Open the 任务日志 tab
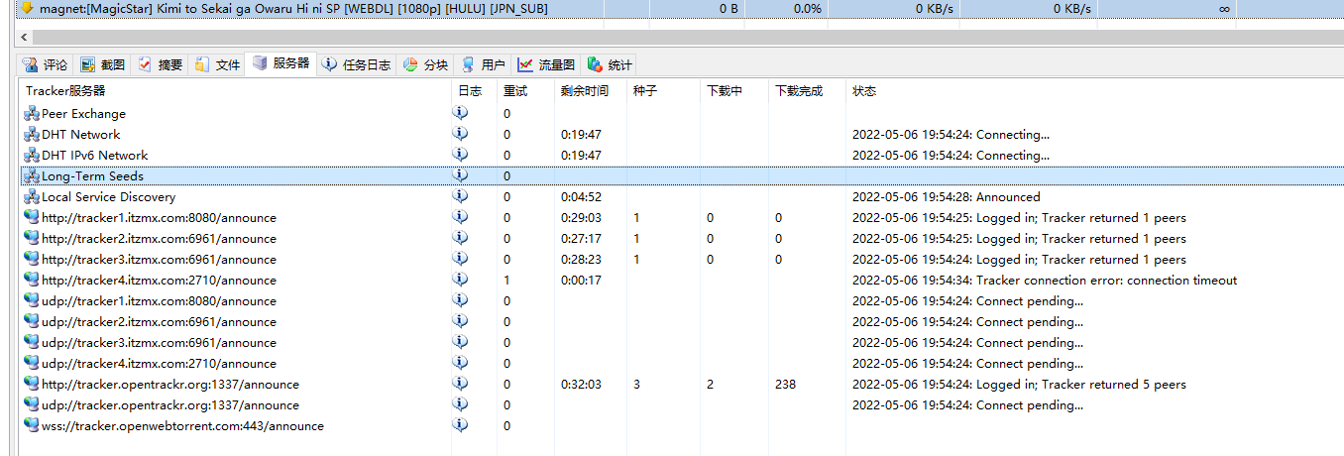 [357, 64]
